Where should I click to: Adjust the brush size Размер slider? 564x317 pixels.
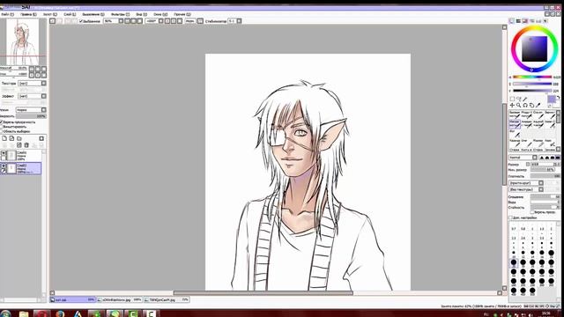pos(545,165)
